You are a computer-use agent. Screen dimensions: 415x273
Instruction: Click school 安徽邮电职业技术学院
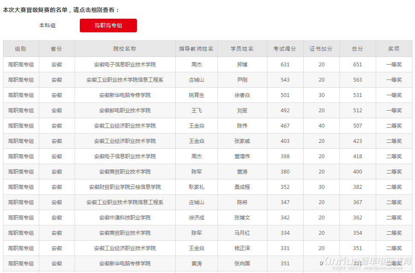click(x=125, y=111)
